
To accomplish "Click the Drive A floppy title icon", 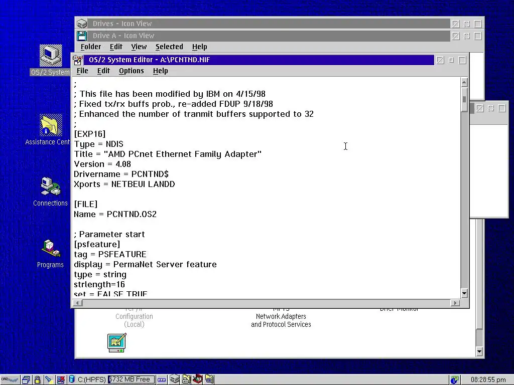I will (82, 36).
